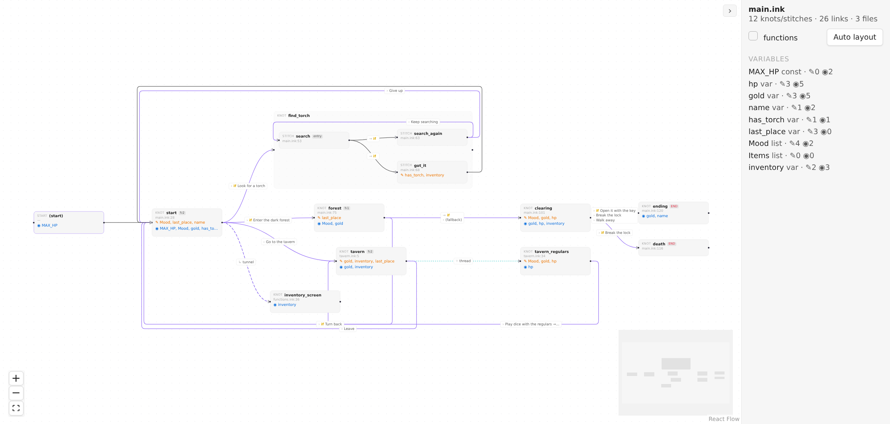Enable the functions checkbox
The image size is (890, 424).
pos(753,36)
